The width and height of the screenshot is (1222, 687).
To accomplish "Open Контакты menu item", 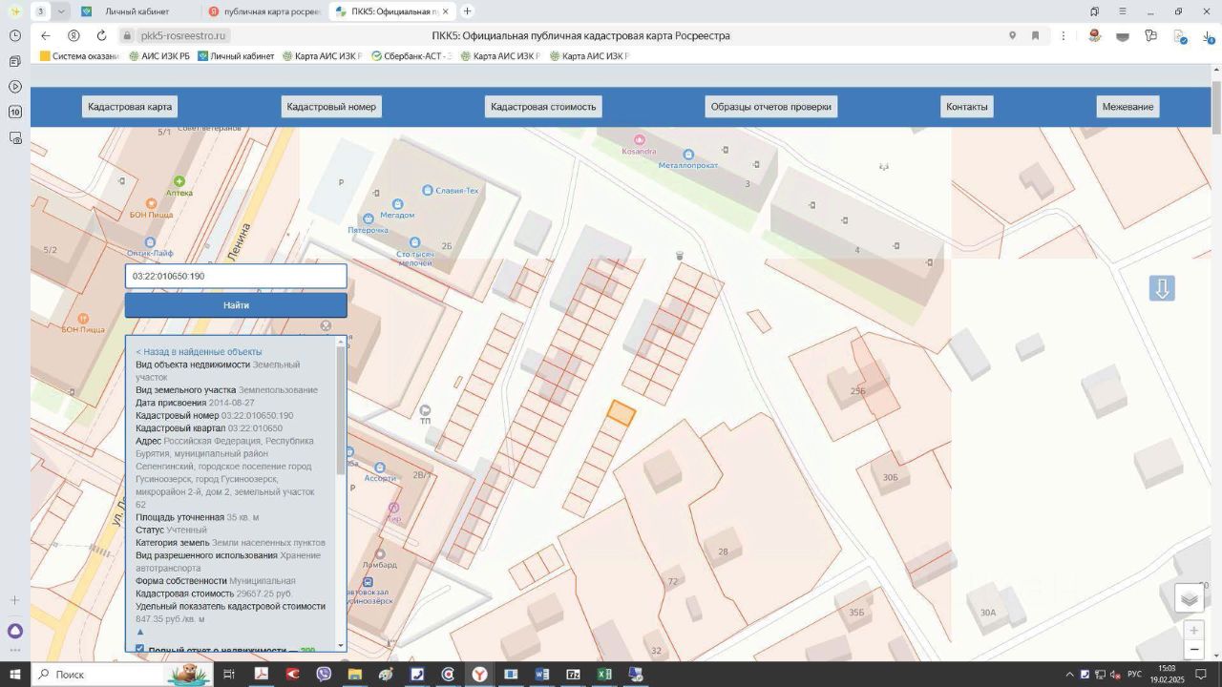I will pyautogui.click(x=967, y=107).
